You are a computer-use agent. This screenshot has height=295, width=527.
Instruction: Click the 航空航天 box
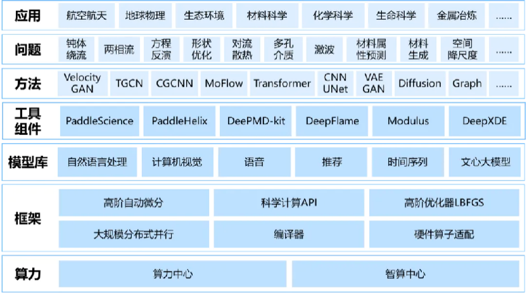[x=86, y=15]
